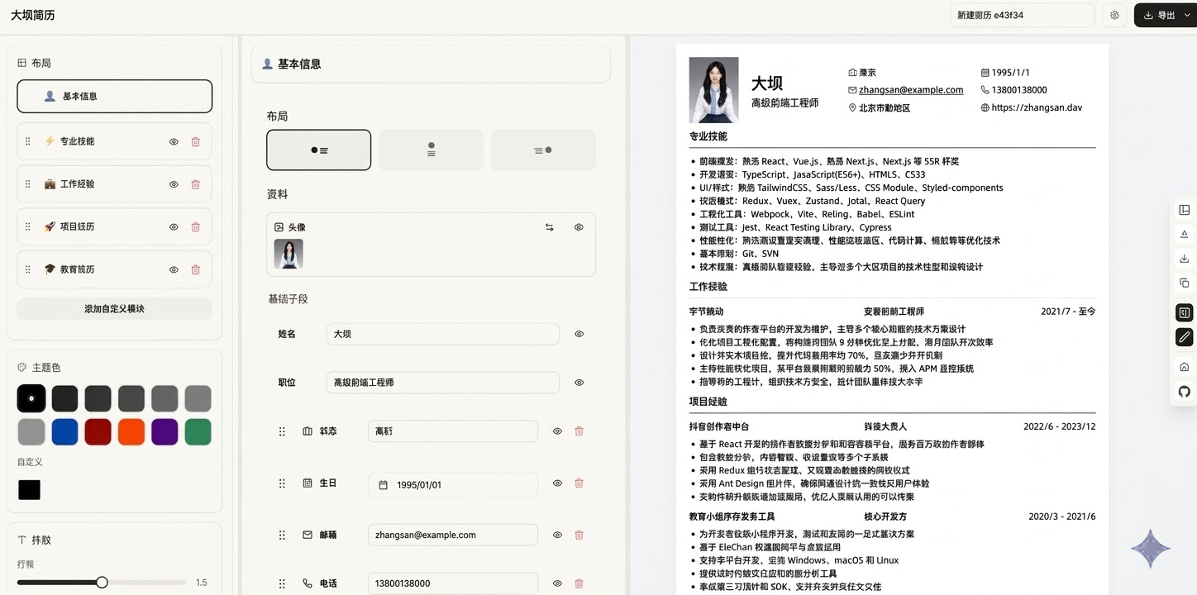
Task: Select the centered layout option under 布局
Action: [x=431, y=150]
